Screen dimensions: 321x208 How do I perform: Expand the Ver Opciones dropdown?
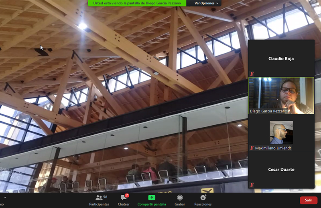tap(206, 3)
